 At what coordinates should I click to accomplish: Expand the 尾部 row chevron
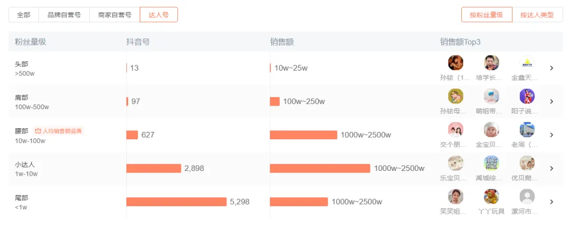[x=552, y=202]
